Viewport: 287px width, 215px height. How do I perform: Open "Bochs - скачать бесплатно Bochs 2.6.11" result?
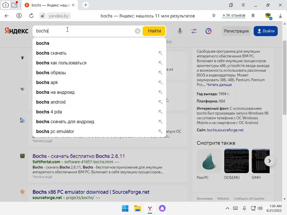pos(79,156)
